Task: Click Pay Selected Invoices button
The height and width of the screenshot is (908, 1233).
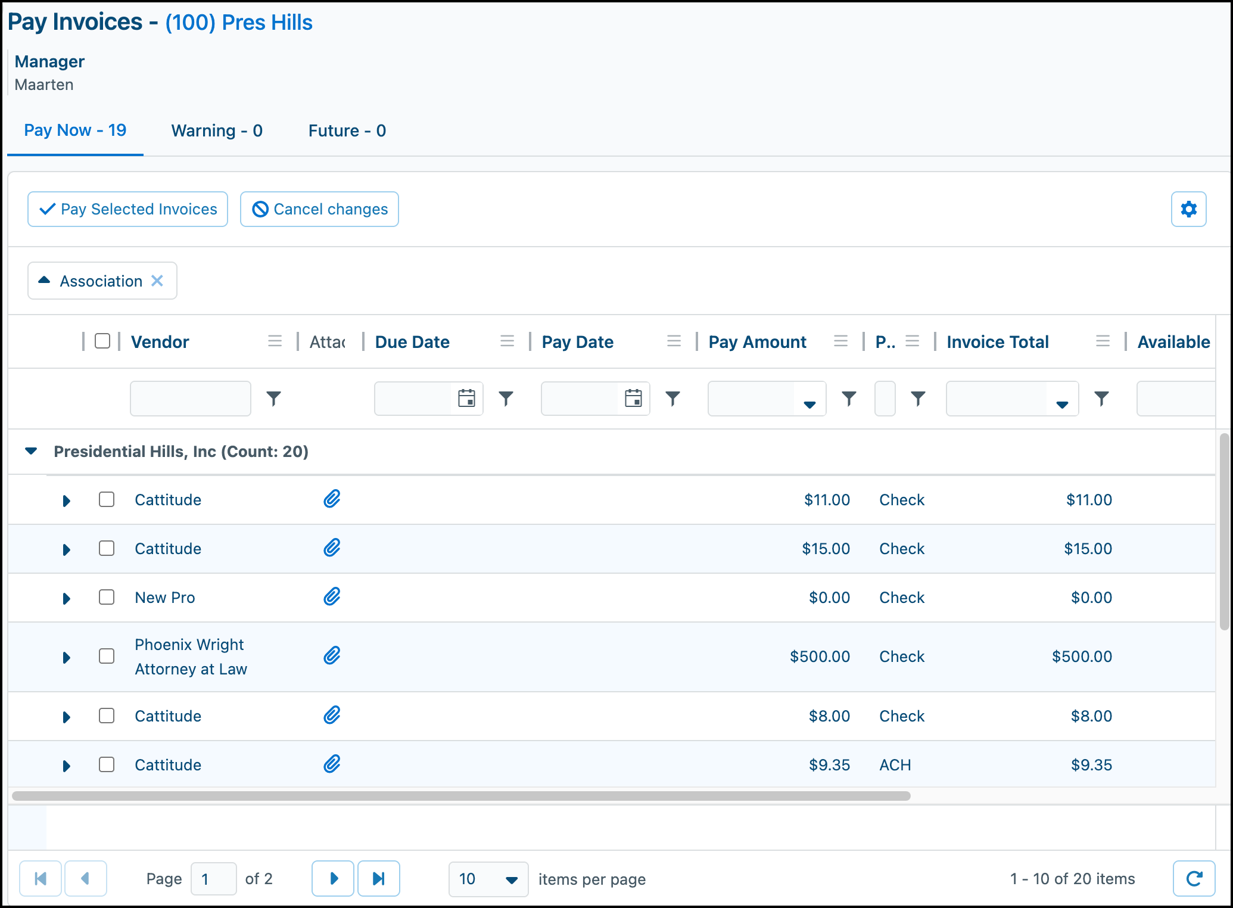Action: [127, 209]
